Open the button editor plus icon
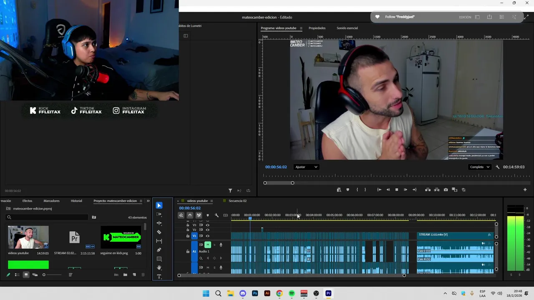 (x=525, y=190)
